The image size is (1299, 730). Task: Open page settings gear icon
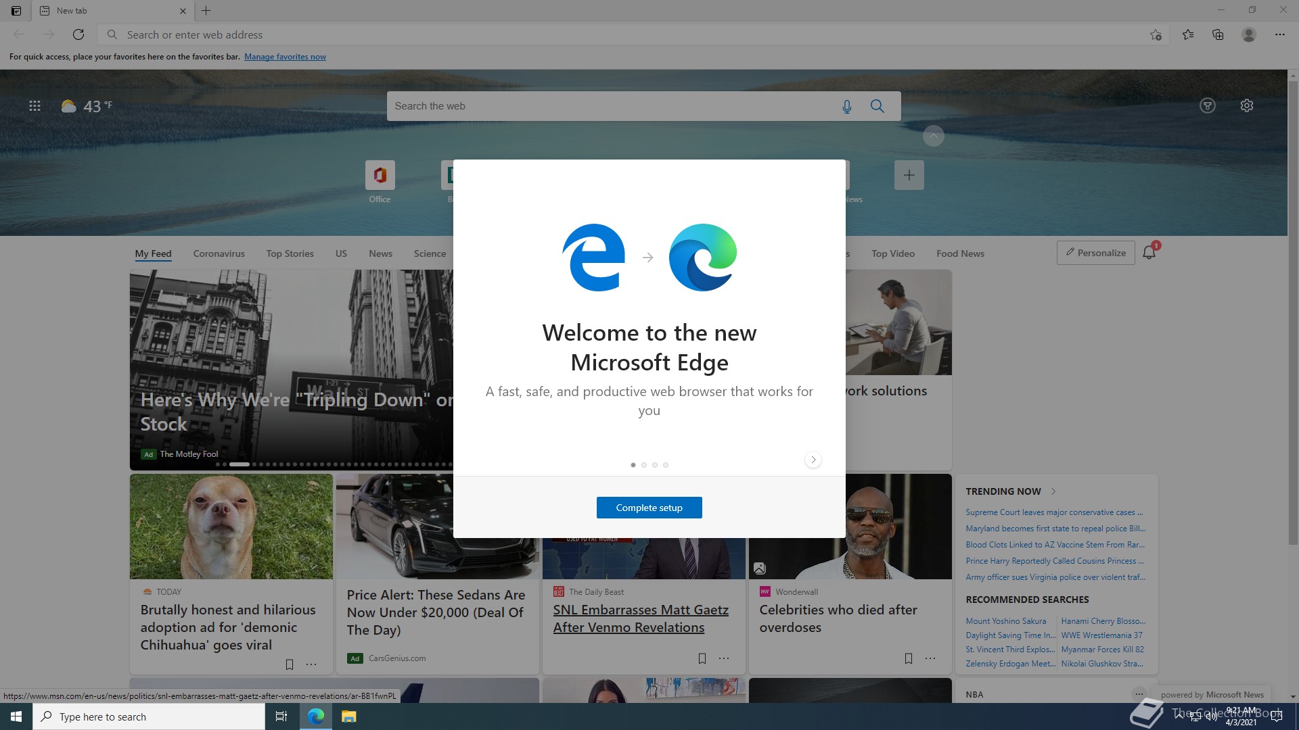1247,105
